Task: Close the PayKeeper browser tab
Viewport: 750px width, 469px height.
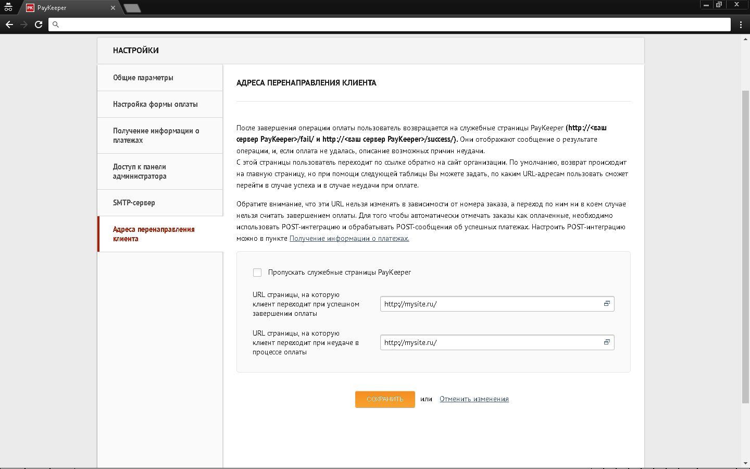Action: click(113, 8)
